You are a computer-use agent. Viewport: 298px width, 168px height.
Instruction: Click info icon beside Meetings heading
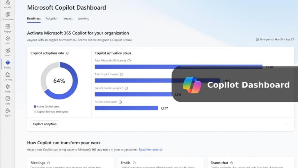tap(49, 163)
